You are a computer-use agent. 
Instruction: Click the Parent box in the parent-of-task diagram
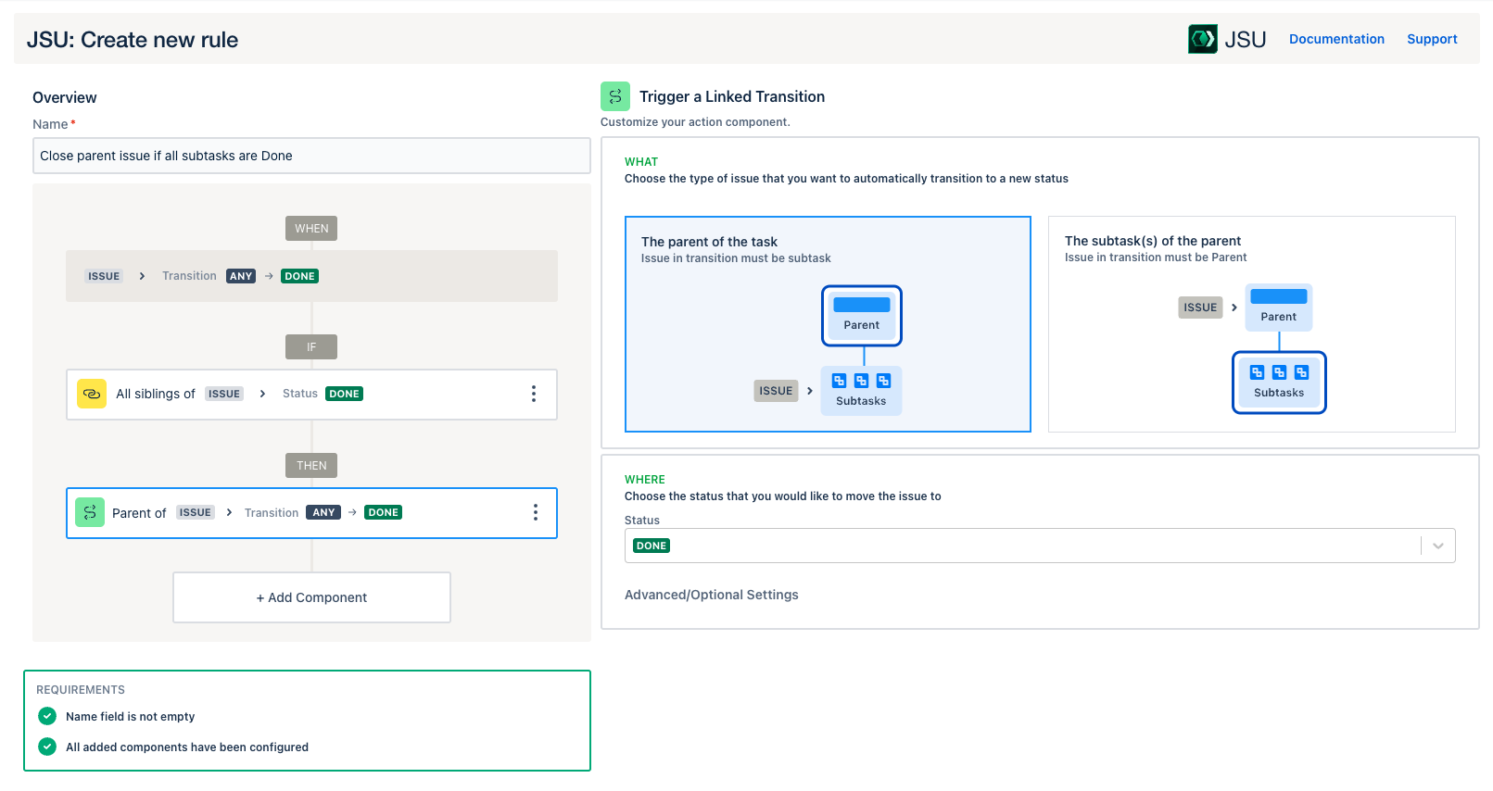click(862, 316)
